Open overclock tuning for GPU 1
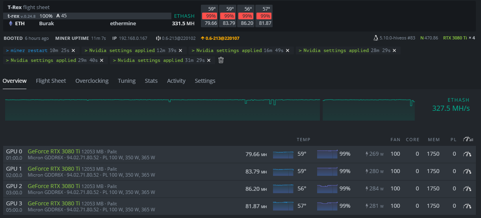 (x=467, y=171)
